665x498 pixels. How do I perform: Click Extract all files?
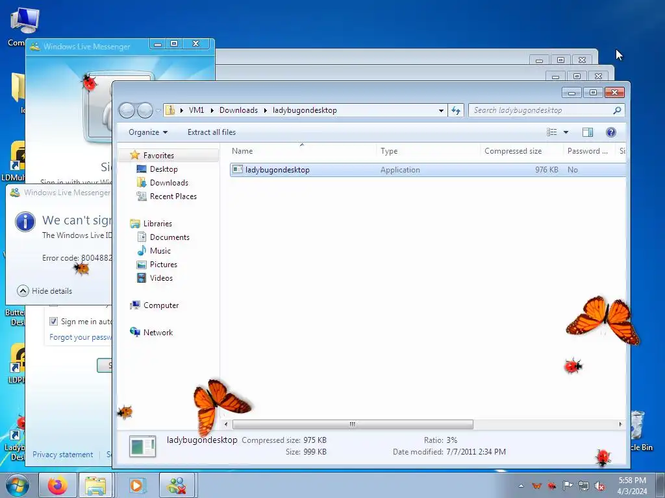212,132
